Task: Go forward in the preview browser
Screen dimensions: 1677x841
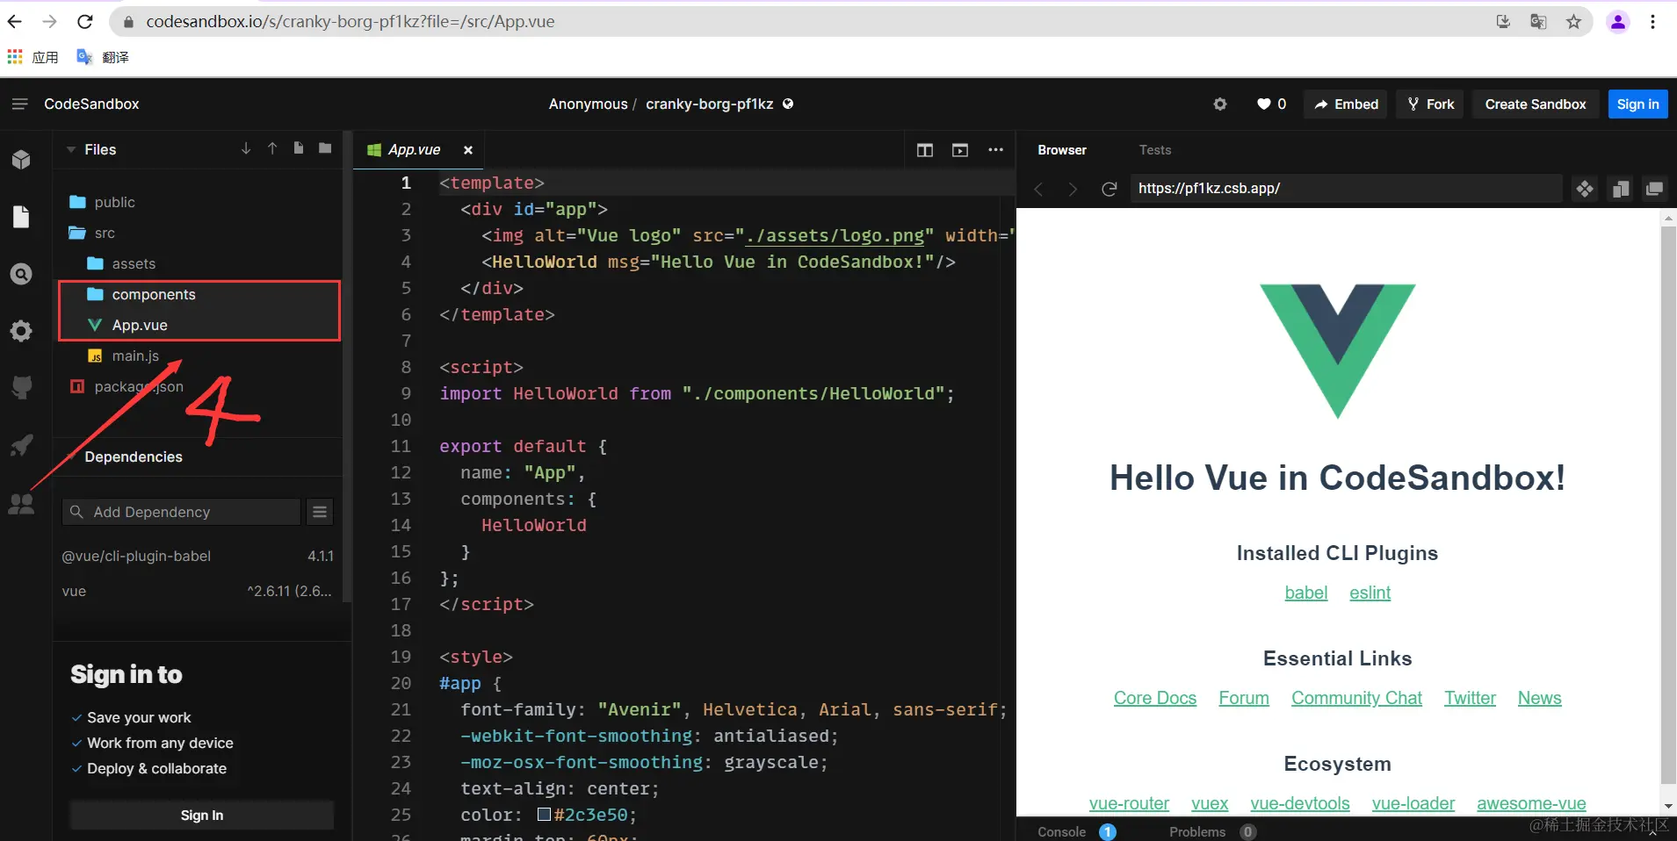Action: tap(1073, 189)
